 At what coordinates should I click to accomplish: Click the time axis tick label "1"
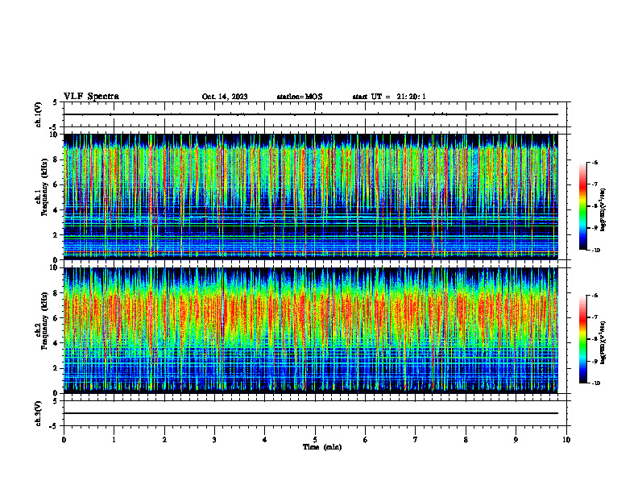pos(114,440)
